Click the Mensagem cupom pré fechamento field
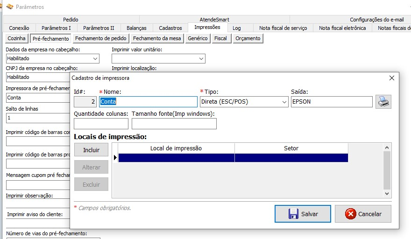Screen dimensions: 411x239 coord(38,185)
